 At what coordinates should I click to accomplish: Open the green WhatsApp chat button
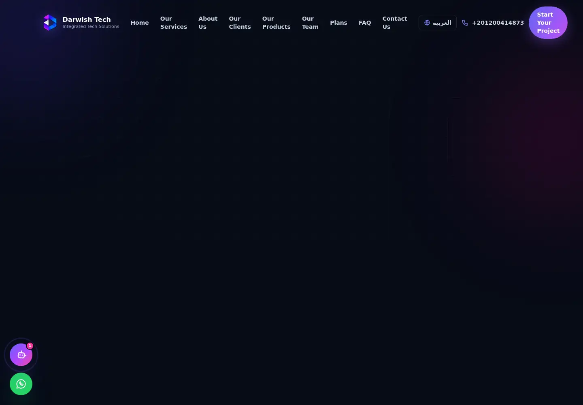coord(21,384)
